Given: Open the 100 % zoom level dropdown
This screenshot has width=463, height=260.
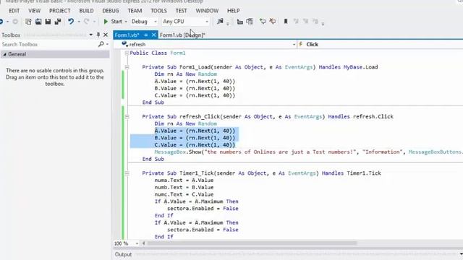Looking at the screenshot, I should click(x=137, y=243).
